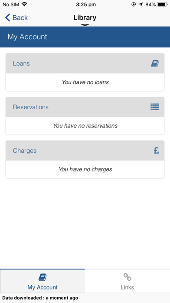
Task: Expand the pull-down handle under Library
Action: (x=85, y=24)
